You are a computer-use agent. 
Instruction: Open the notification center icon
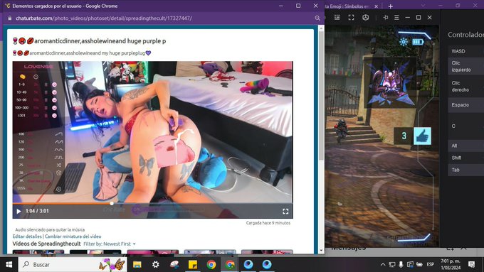click(x=471, y=264)
